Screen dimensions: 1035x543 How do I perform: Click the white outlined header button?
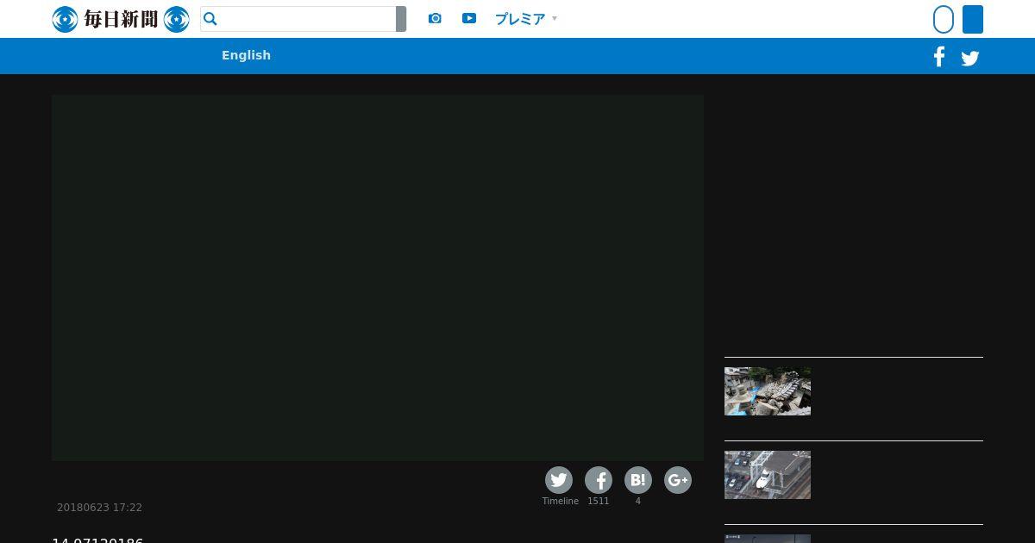[944, 19]
